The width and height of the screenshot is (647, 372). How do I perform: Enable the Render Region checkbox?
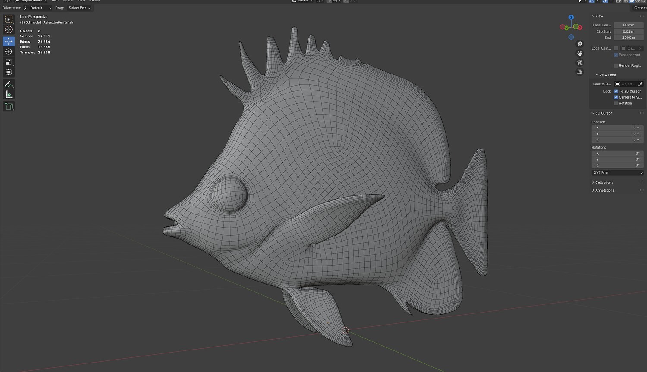pos(616,65)
